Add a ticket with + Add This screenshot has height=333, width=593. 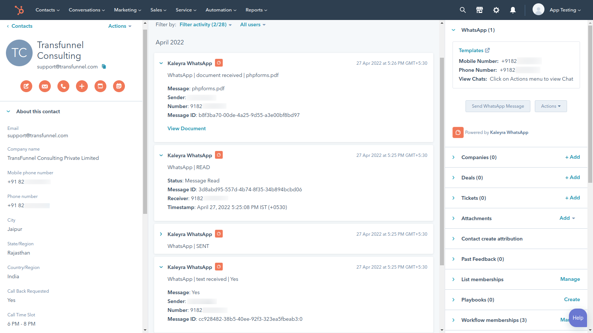pos(573,198)
